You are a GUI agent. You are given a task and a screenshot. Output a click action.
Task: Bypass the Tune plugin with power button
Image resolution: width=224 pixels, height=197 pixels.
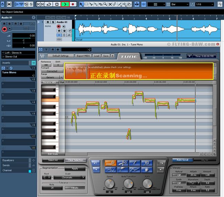pos(41,49)
